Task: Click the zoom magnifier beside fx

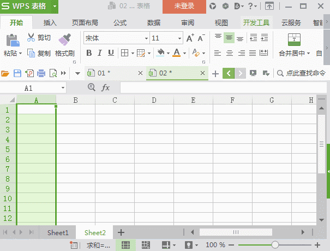Action: click(91, 87)
